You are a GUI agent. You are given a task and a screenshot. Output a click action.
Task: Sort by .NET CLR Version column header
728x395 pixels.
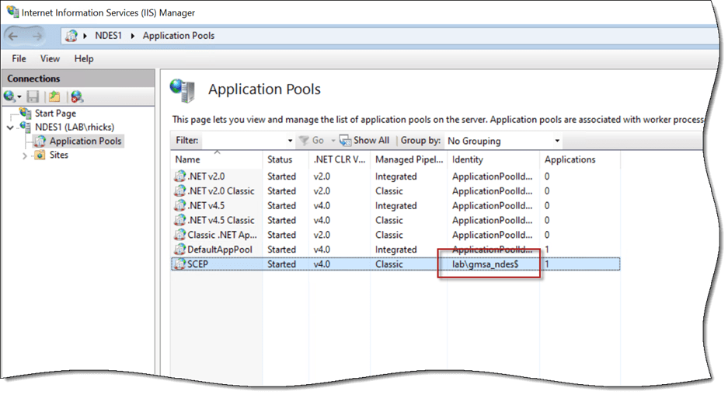(x=340, y=159)
